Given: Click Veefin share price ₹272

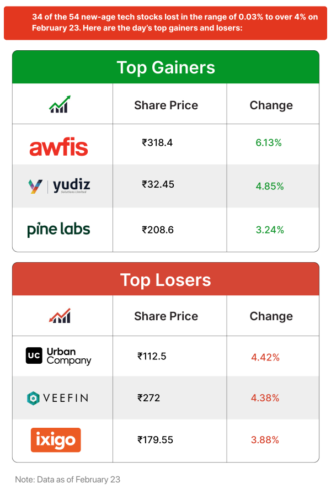Looking at the screenshot, I should (149, 397).
